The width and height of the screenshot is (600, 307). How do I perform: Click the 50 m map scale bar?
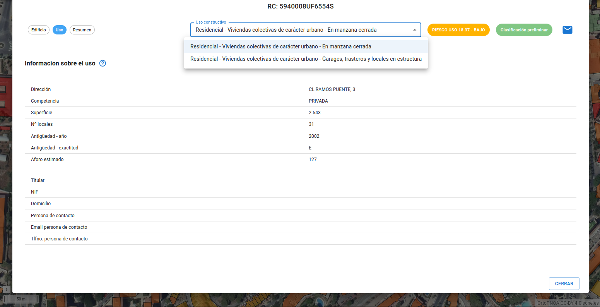point(21,299)
